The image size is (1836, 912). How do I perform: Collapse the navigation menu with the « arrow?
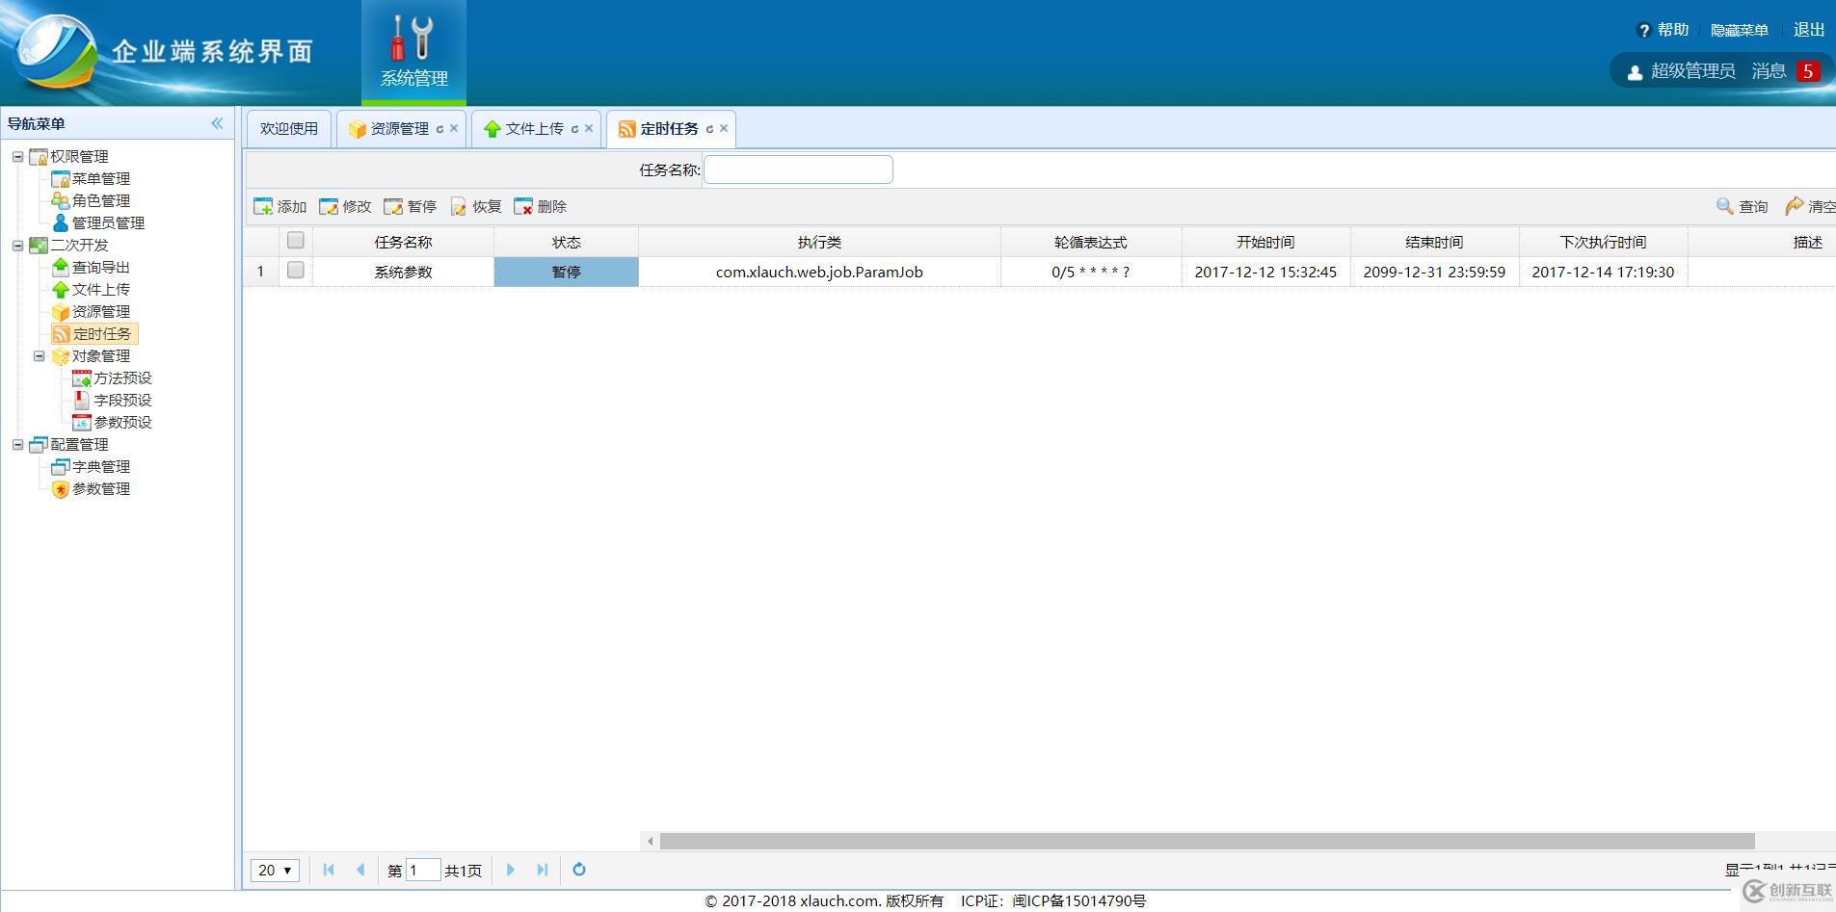218,123
